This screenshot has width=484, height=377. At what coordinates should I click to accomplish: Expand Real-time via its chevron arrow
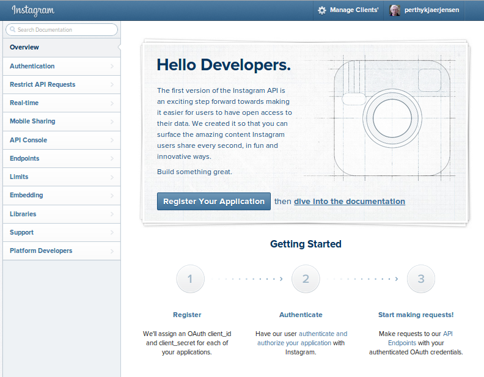112,103
